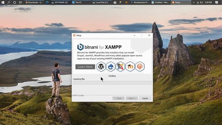This screenshot has height=125, width=222.
Task: Click the Drupal icon in the installer
Action: tap(111, 66)
